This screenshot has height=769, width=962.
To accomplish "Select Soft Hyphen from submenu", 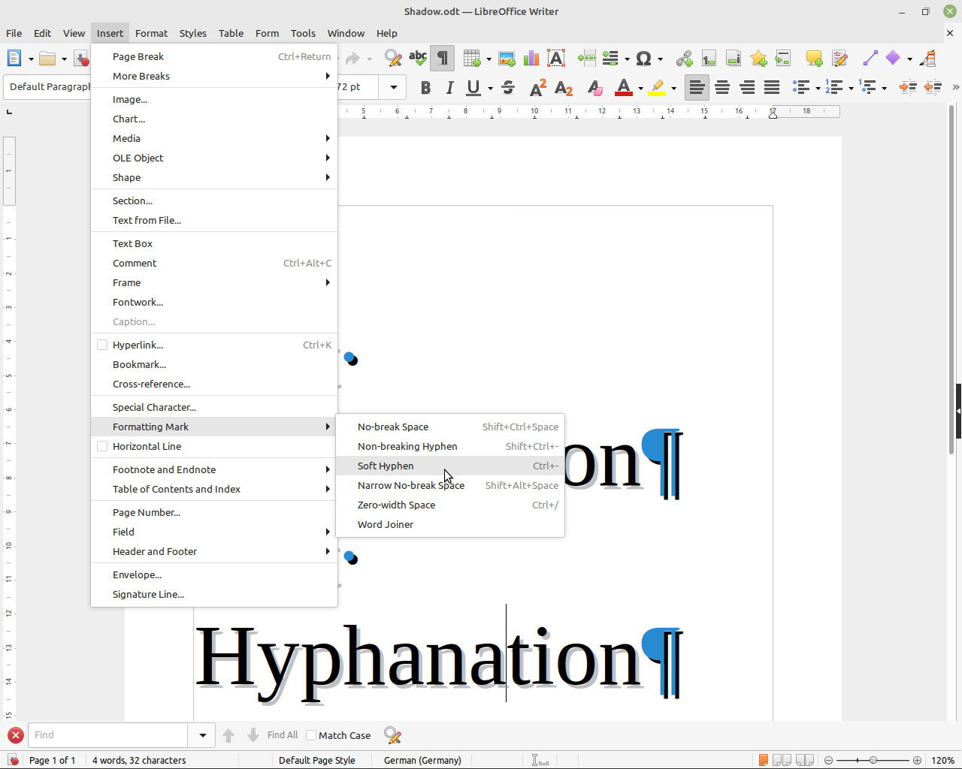I will (450, 466).
